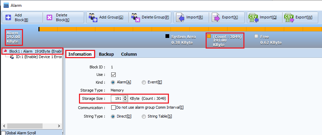Click the CSV Export[W] icon
Image resolution: width=322 pixels, height=135 pixels.
coord(289,18)
